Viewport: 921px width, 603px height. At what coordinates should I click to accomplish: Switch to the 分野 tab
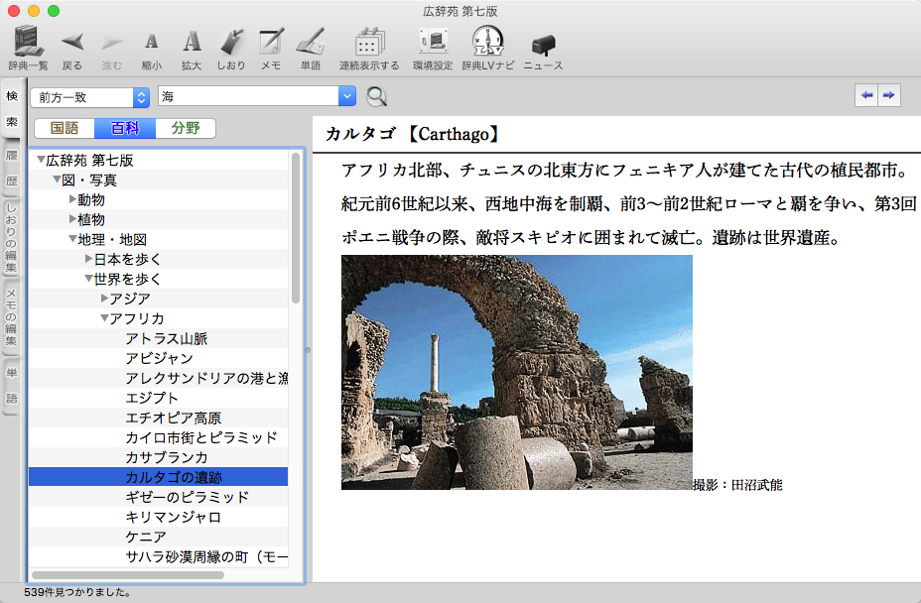click(x=185, y=128)
